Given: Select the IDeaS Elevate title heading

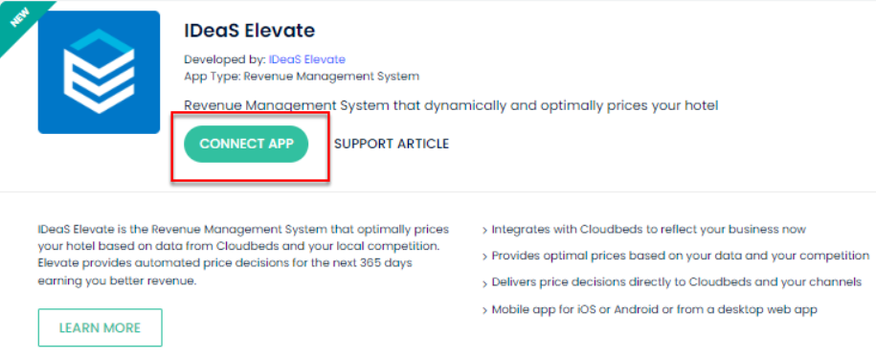Looking at the screenshot, I should coord(250,31).
